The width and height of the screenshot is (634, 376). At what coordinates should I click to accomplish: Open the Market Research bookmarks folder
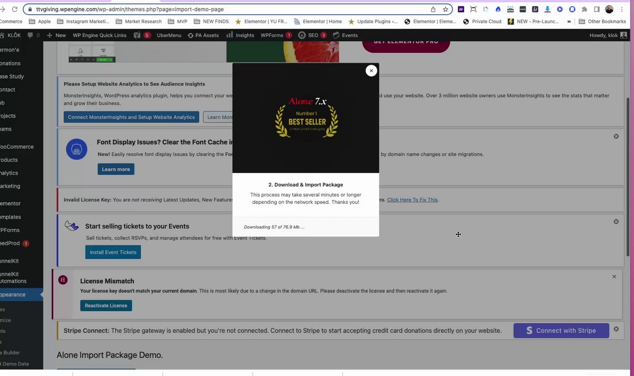(138, 21)
